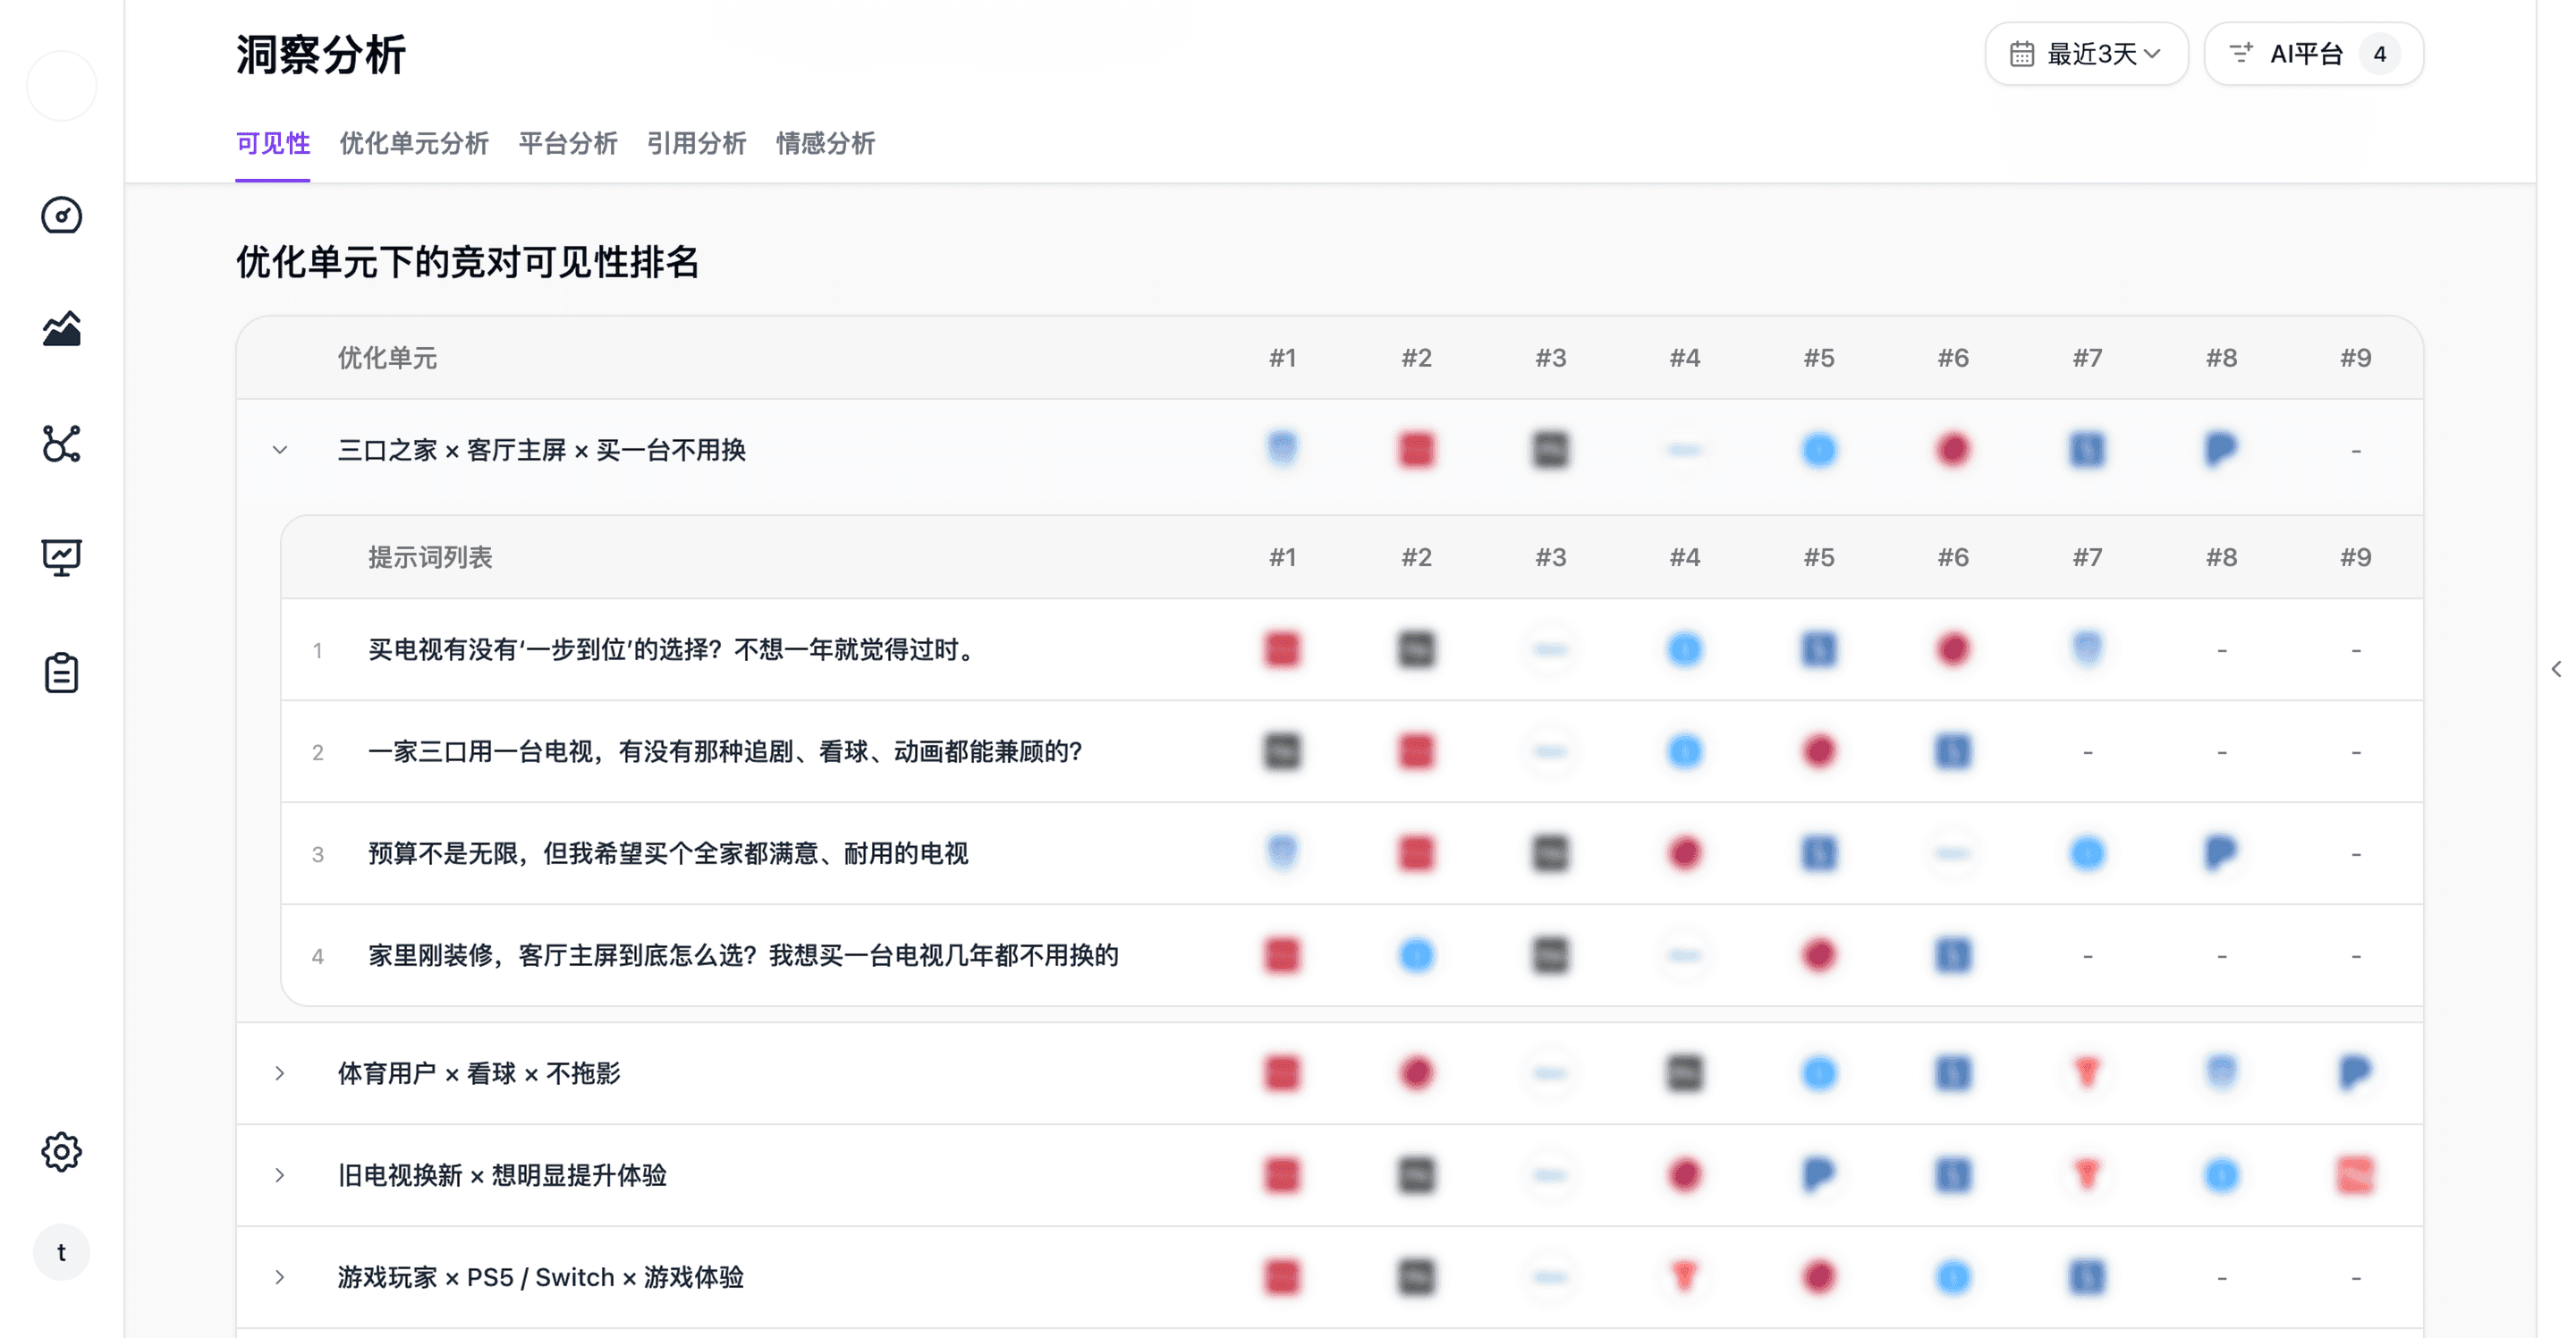
Task: Switch to the 优化单元分析 tab
Action: click(x=414, y=143)
